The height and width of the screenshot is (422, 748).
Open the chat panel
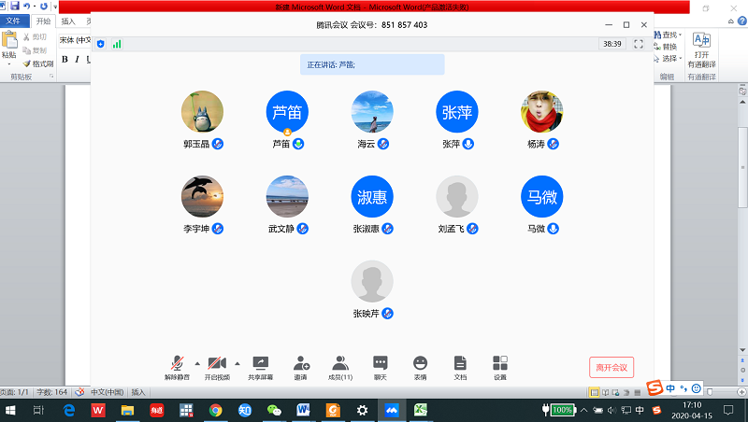[x=381, y=368]
